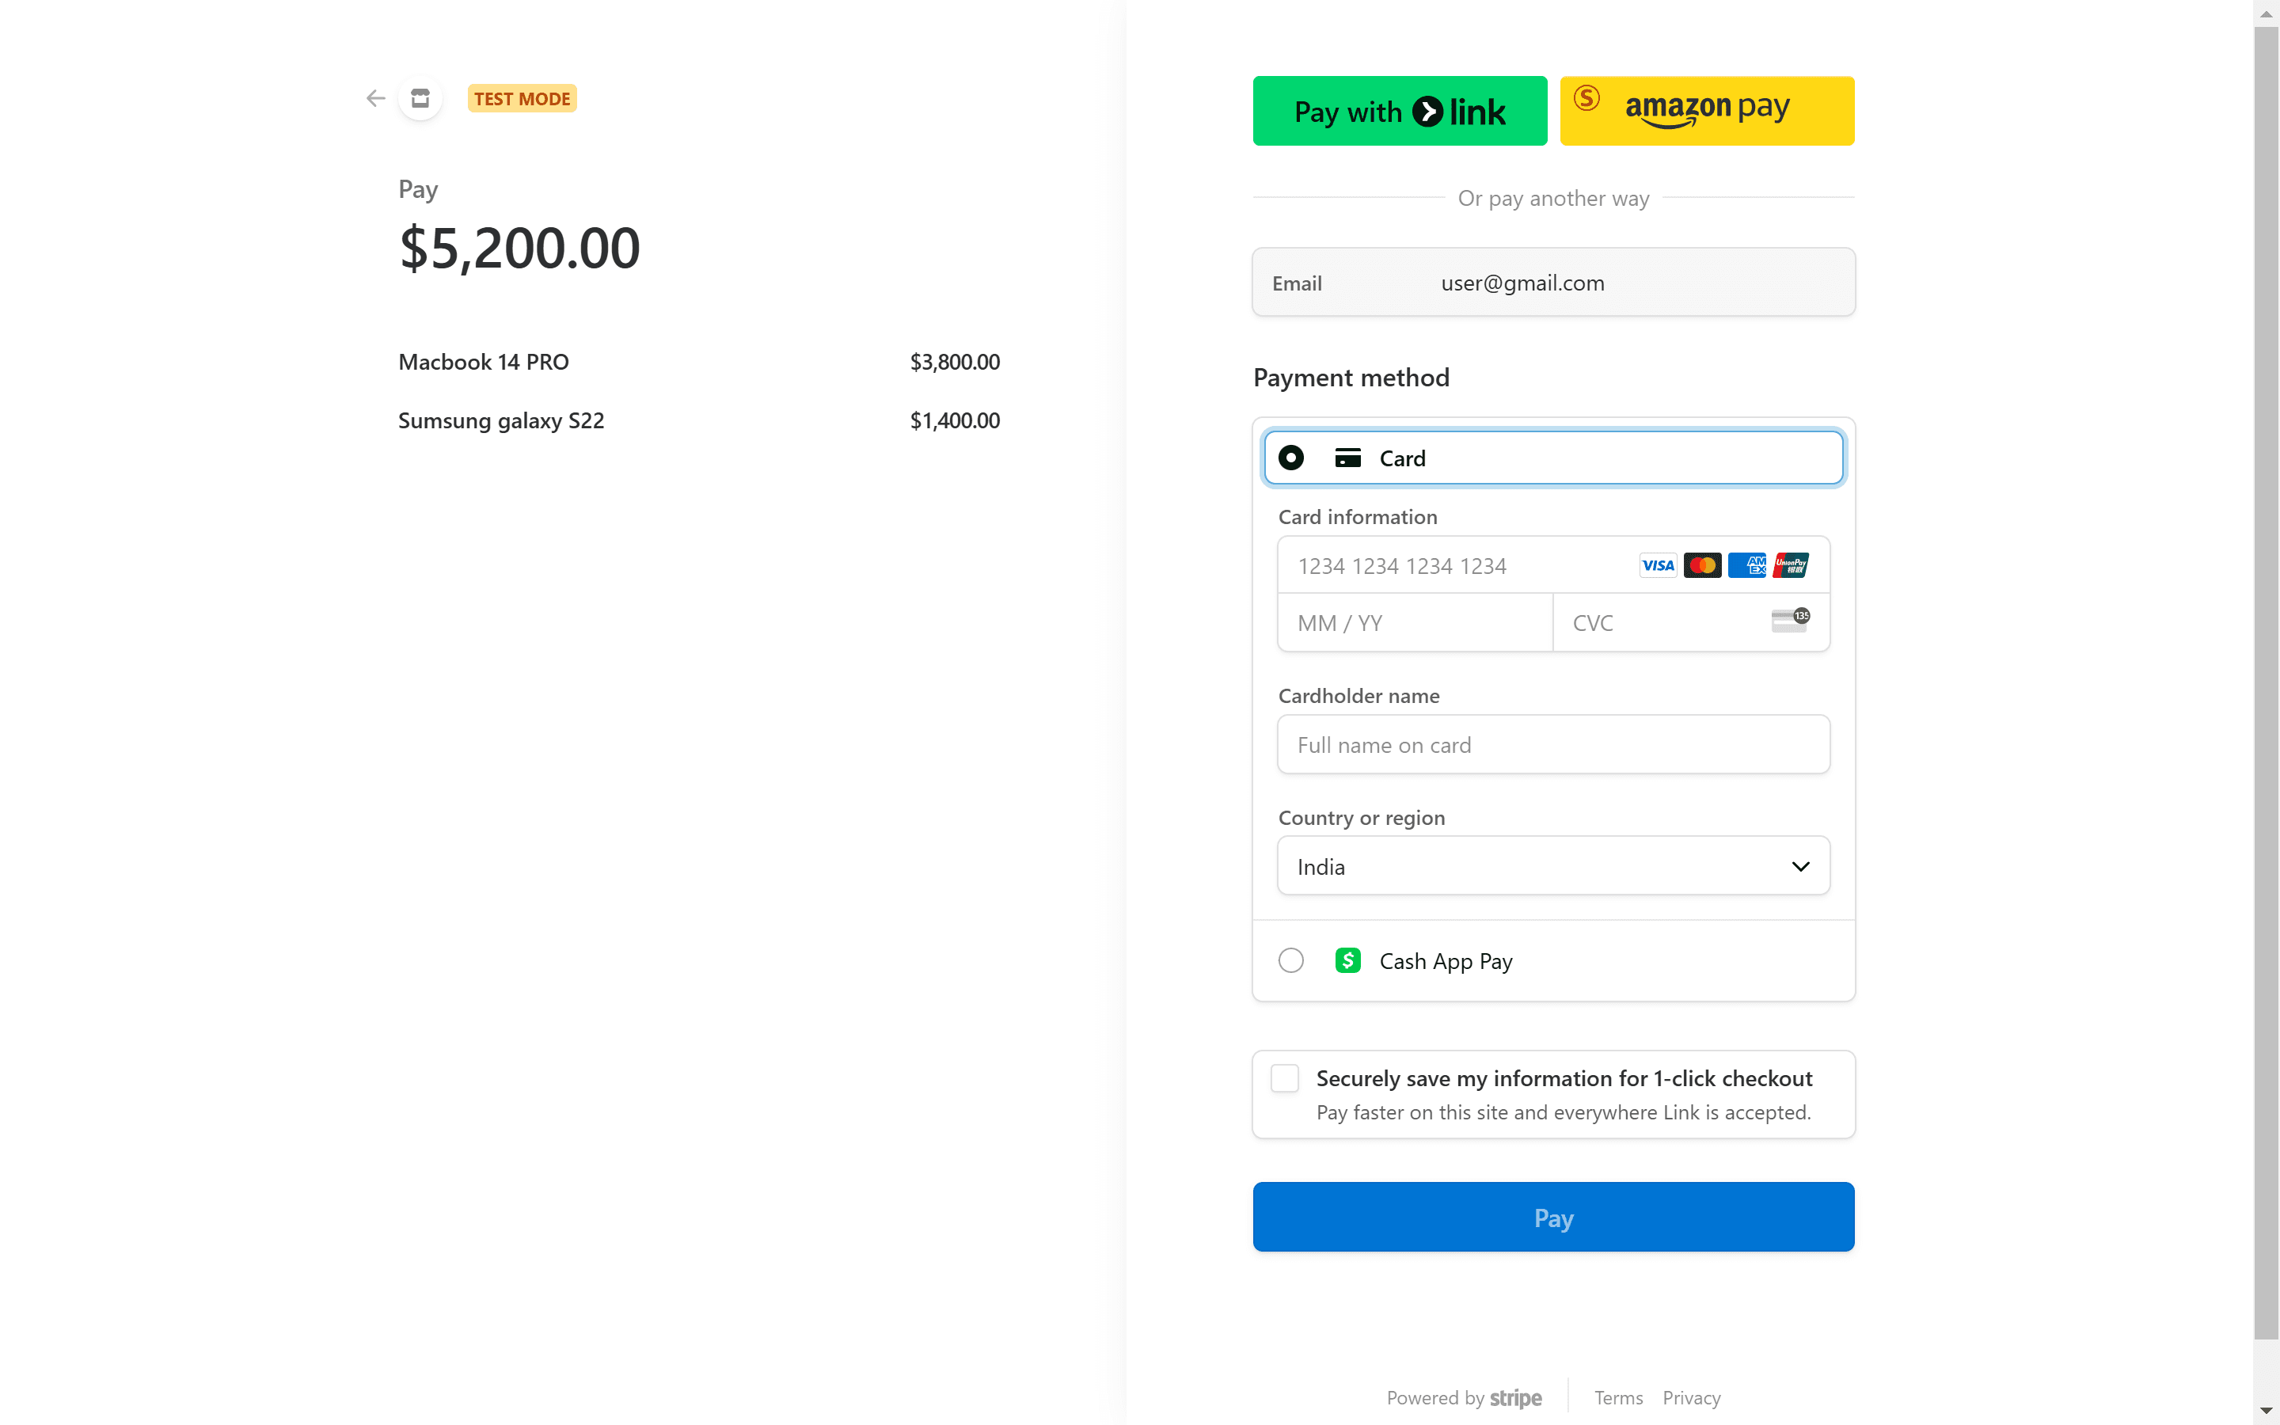Screen dimensions: 2280x1425
Task: Click the $1,400.00 price
Action: (955, 420)
